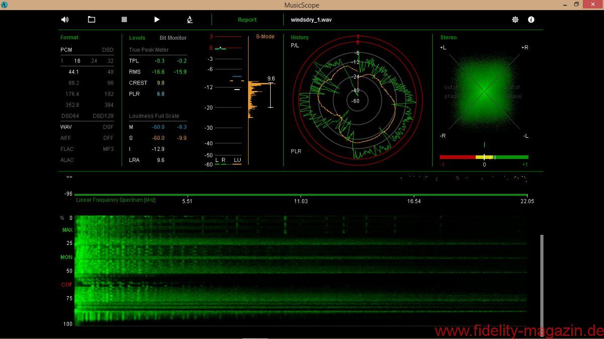Click the P/L label in History panel
Viewport: 604px width, 339px height.
coord(295,46)
